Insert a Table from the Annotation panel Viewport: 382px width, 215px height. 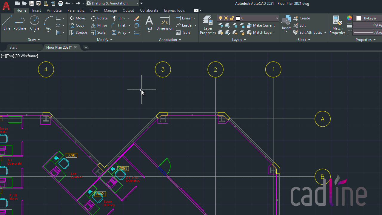pyautogui.click(x=183, y=32)
